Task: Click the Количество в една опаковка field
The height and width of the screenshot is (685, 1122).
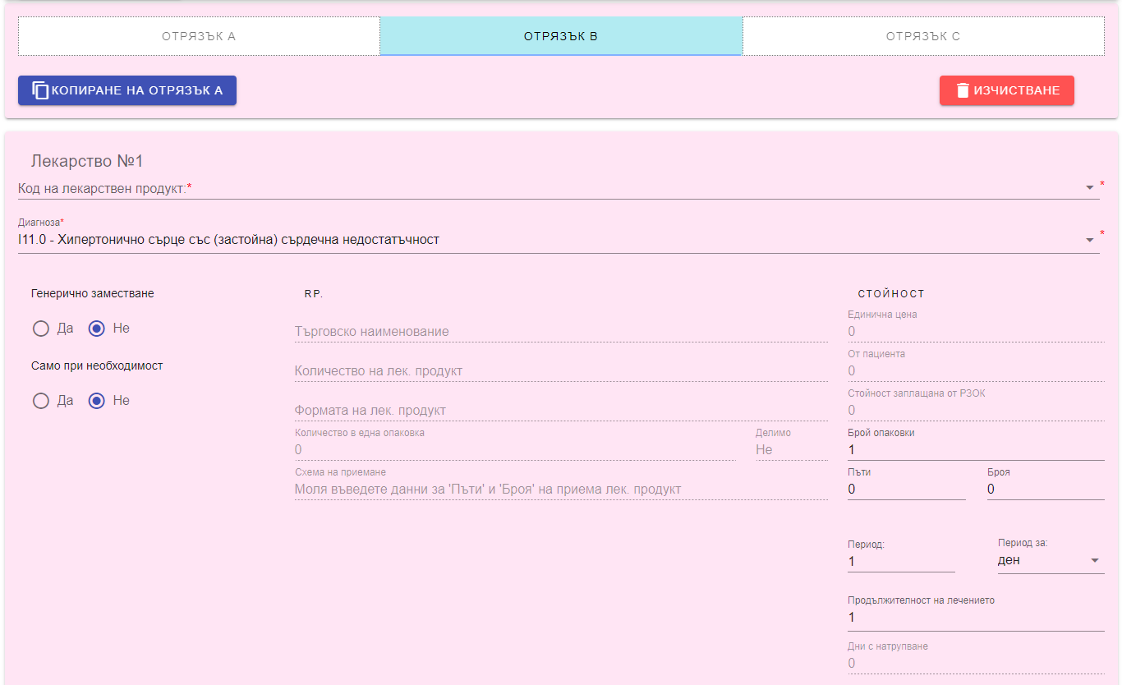Action: click(x=515, y=450)
